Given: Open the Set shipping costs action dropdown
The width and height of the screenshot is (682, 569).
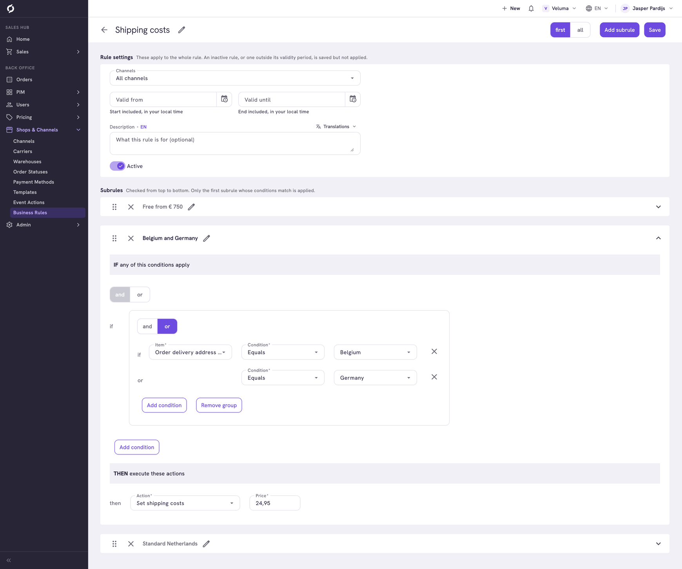Looking at the screenshot, I should point(185,503).
